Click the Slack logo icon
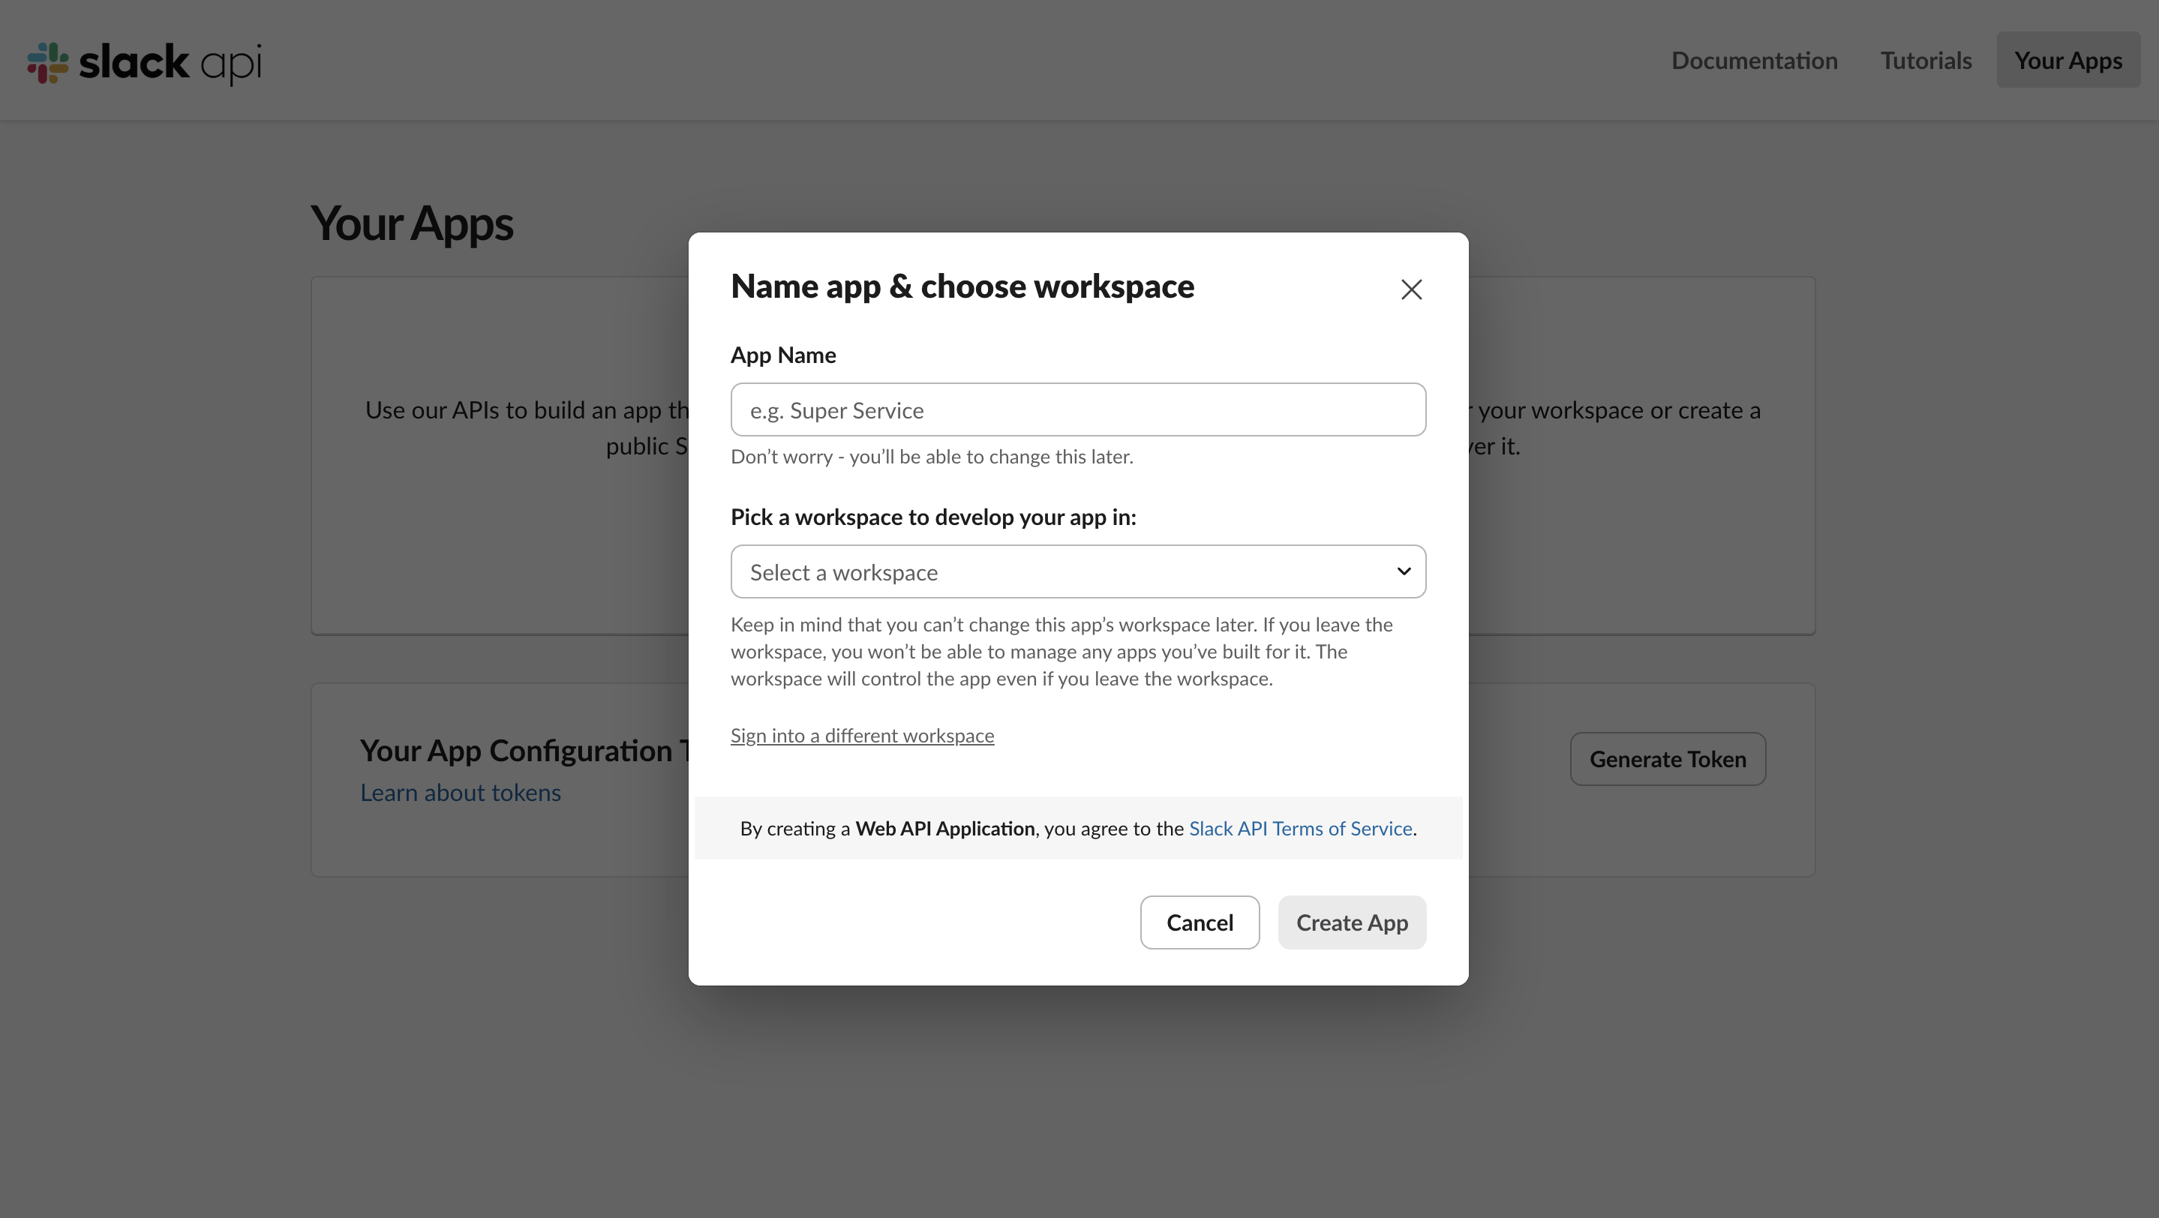 (x=48, y=62)
